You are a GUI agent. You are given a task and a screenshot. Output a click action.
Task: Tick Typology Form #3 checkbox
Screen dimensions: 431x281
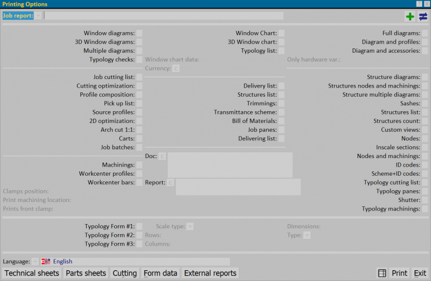pyautogui.click(x=140, y=244)
